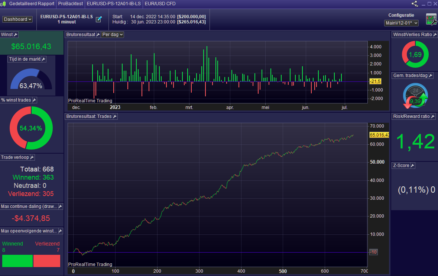Click the $65.016,43 profit value
The width and height of the screenshot is (438, 276).
coord(31,46)
